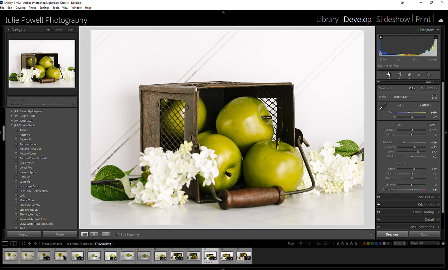Open the Filters Off dropdown
Image resolution: width=448 pixels, height=270 pixels.
[x=424, y=243]
